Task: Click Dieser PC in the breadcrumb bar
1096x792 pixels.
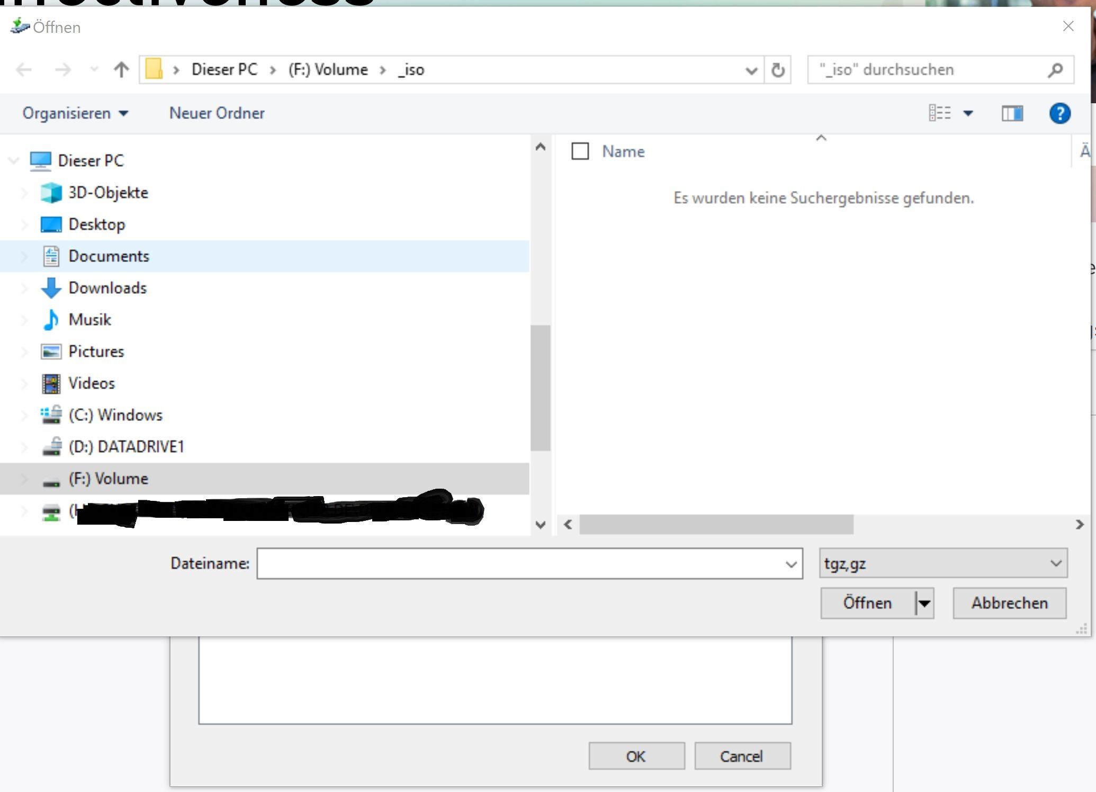Action: (224, 69)
